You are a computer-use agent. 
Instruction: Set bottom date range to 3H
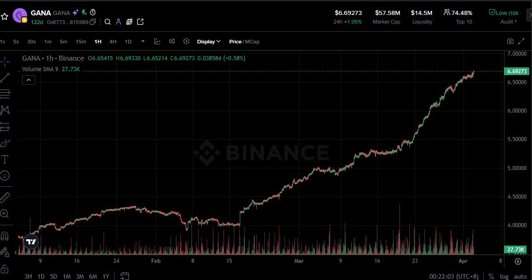[28, 276]
